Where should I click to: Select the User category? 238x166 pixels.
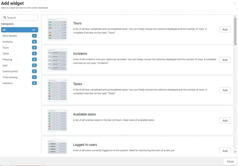click(20, 65)
